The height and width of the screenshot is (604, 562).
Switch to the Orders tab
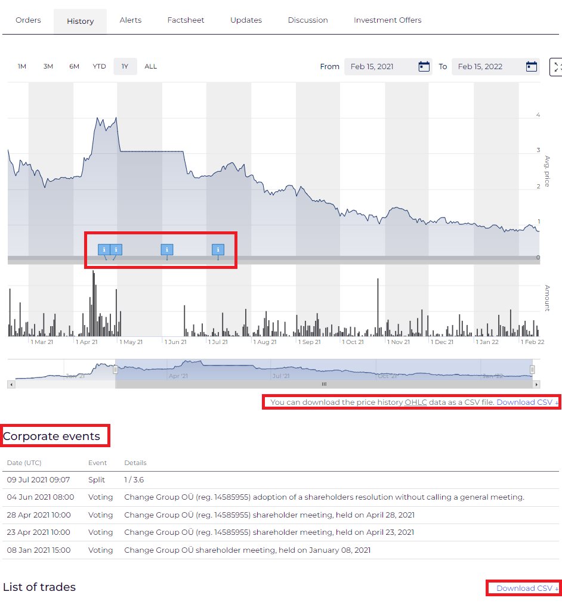(x=28, y=20)
